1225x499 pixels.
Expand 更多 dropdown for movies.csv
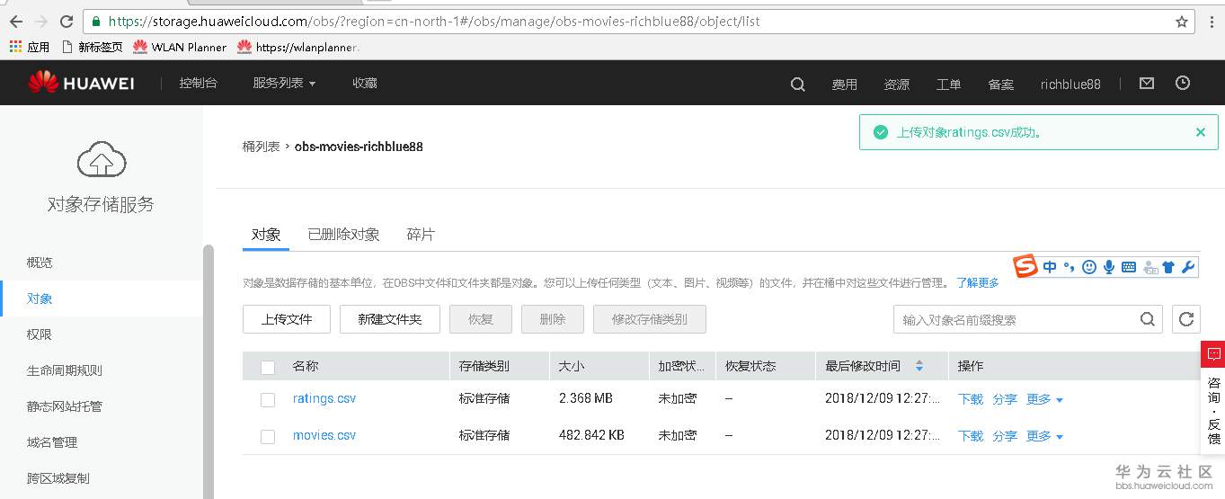[1045, 436]
